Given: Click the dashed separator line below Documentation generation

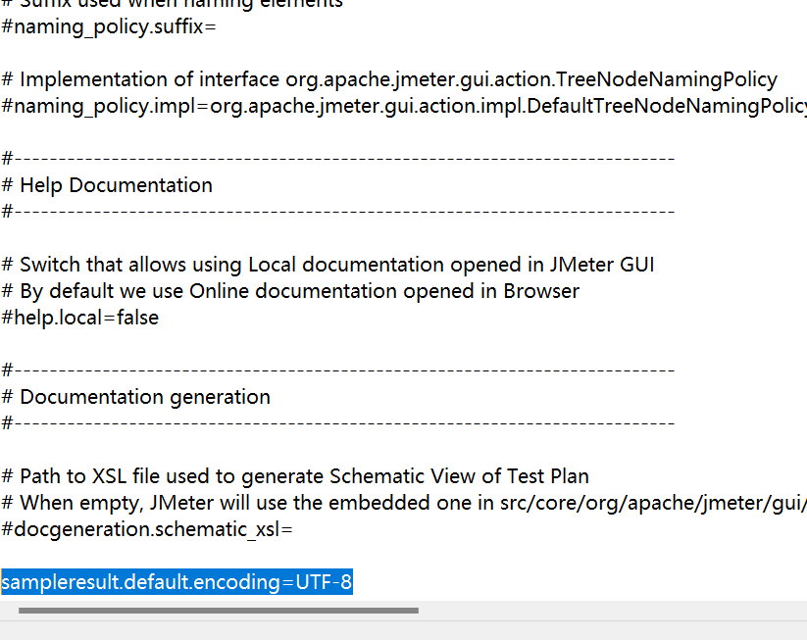Looking at the screenshot, I should 338,423.
